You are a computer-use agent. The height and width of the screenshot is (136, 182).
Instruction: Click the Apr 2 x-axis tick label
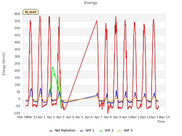(51, 117)
